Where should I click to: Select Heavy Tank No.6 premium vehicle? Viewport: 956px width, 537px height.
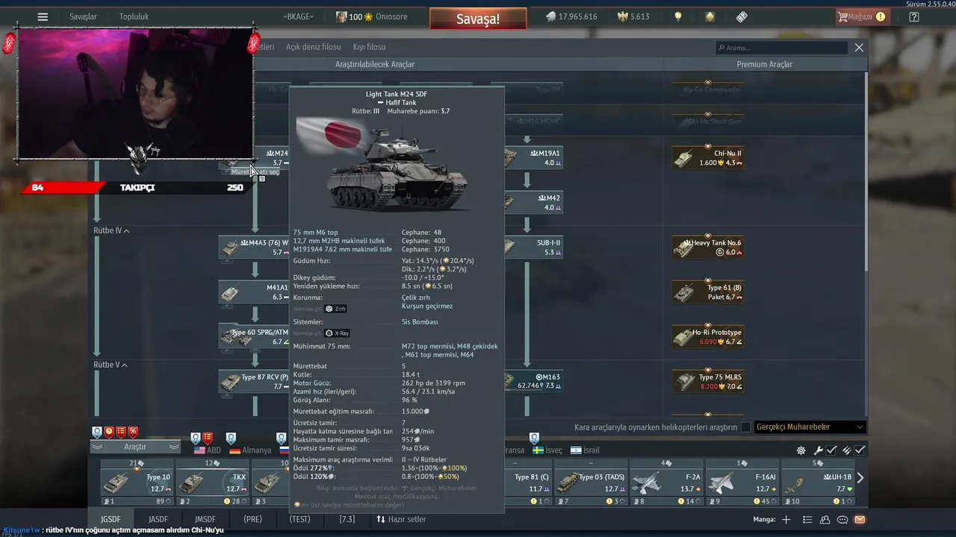707,247
